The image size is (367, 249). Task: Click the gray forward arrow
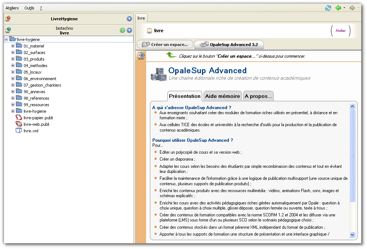[x=352, y=8]
